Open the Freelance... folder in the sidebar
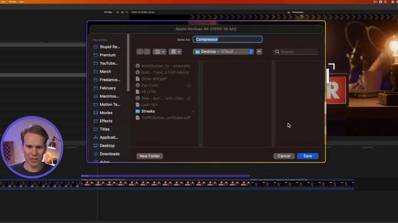This screenshot has height=223, width=398. tap(107, 80)
